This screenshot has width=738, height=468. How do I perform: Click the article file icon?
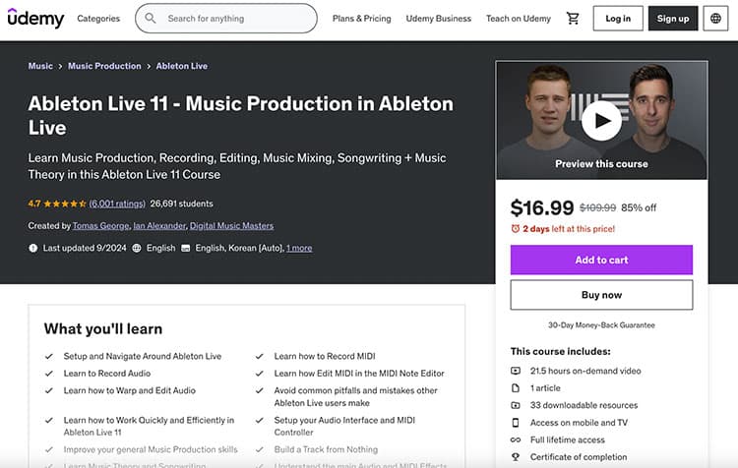516,388
